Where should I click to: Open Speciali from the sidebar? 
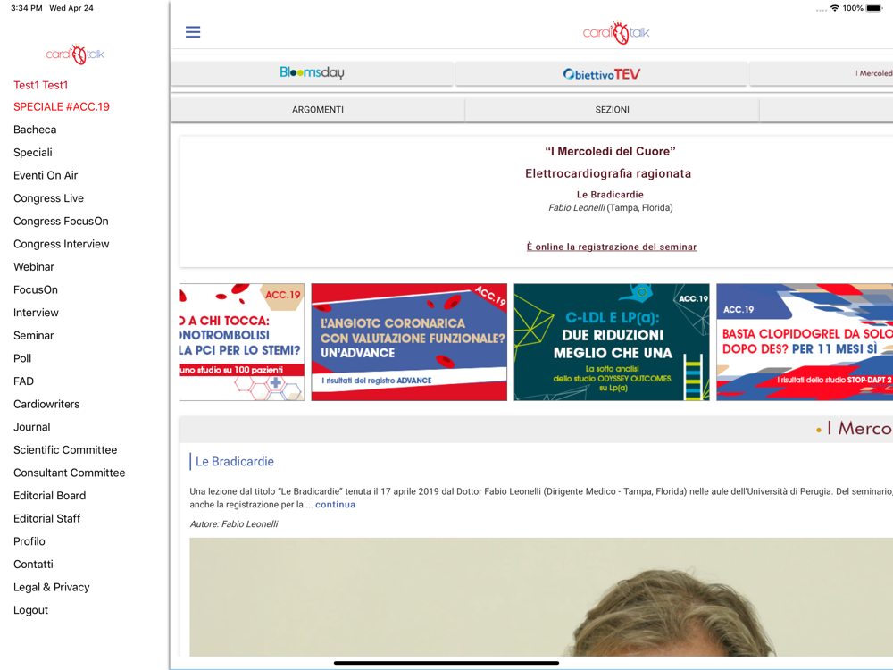(x=32, y=152)
